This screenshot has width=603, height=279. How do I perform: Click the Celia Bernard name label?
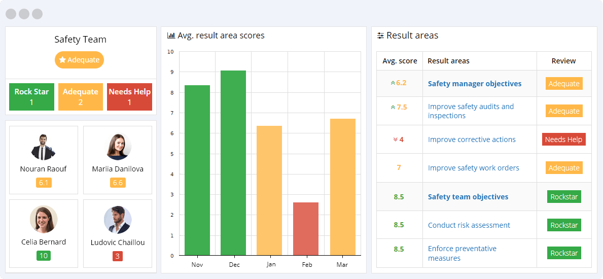click(x=44, y=242)
